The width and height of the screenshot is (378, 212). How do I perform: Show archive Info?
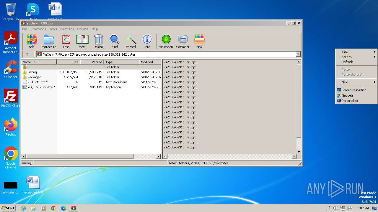coord(147,41)
